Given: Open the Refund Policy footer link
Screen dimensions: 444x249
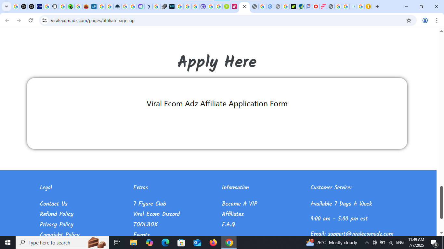Looking at the screenshot, I should [x=57, y=214].
